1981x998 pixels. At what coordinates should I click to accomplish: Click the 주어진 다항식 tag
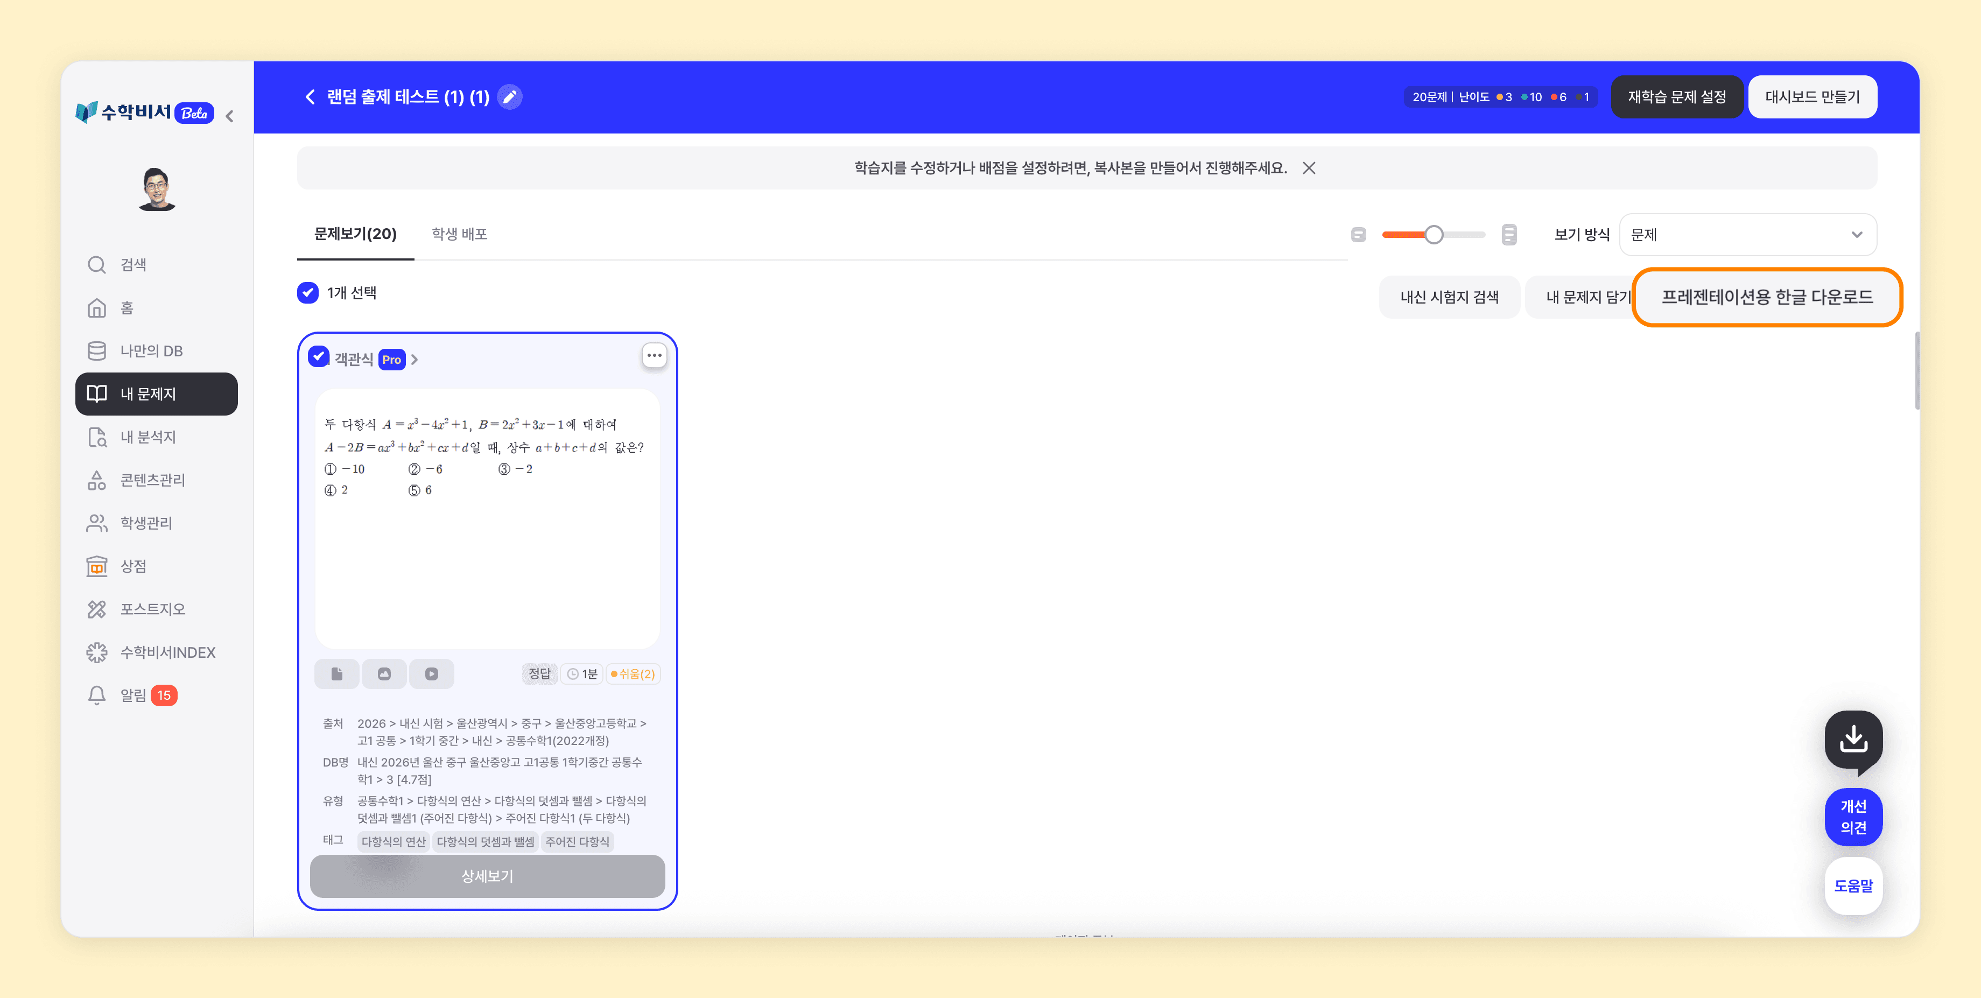pyautogui.click(x=577, y=841)
